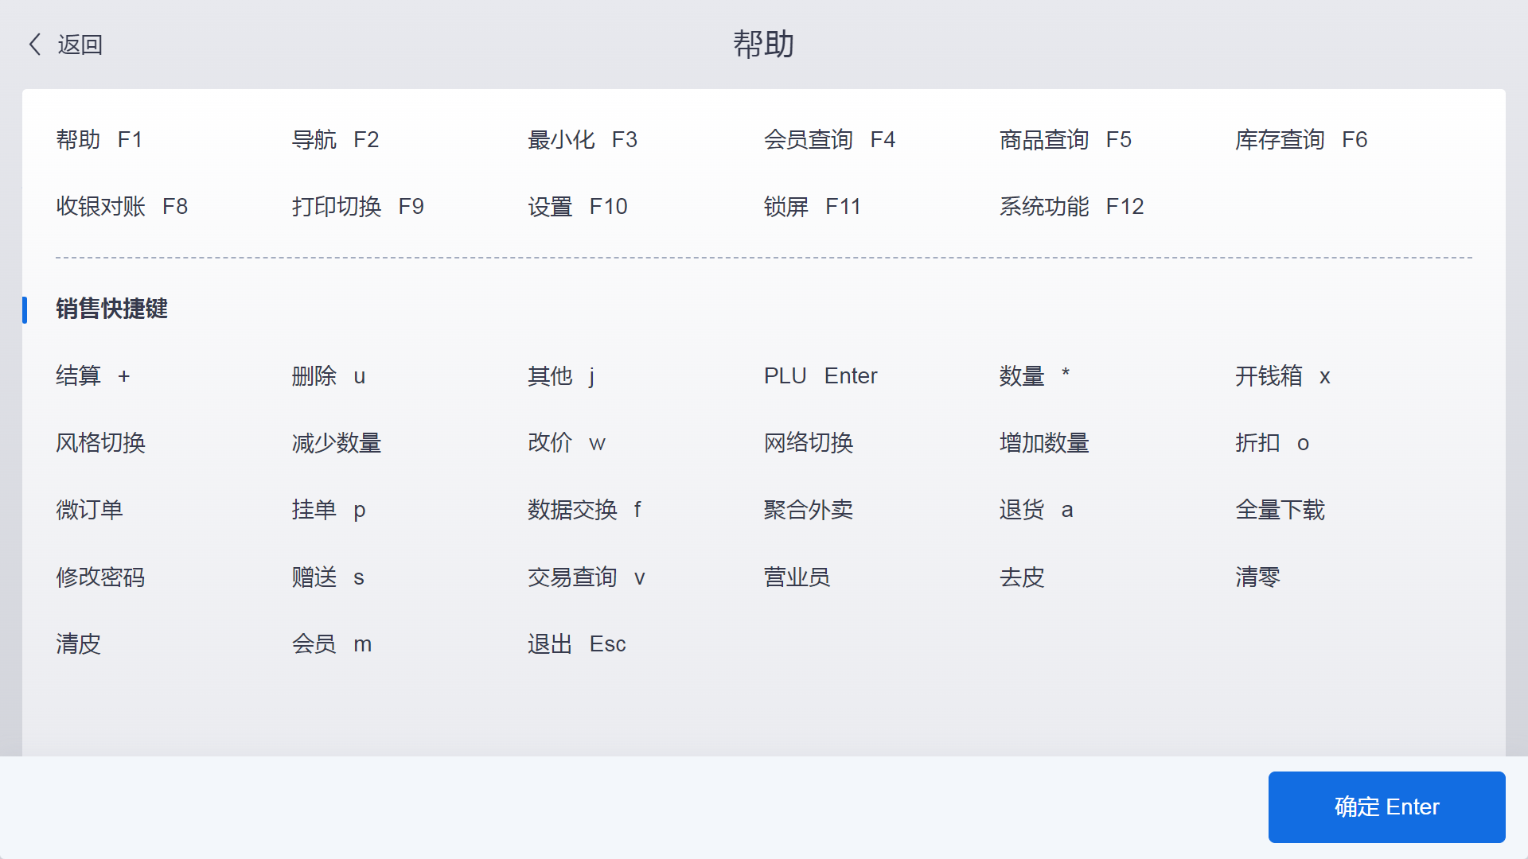The width and height of the screenshot is (1528, 859).
Task: Select the 打印切换 F9 entry
Action: coord(357,207)
